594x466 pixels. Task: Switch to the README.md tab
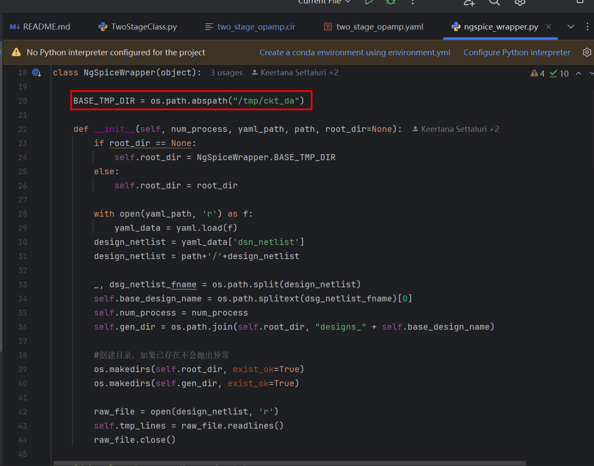click(x=40, y=27)
